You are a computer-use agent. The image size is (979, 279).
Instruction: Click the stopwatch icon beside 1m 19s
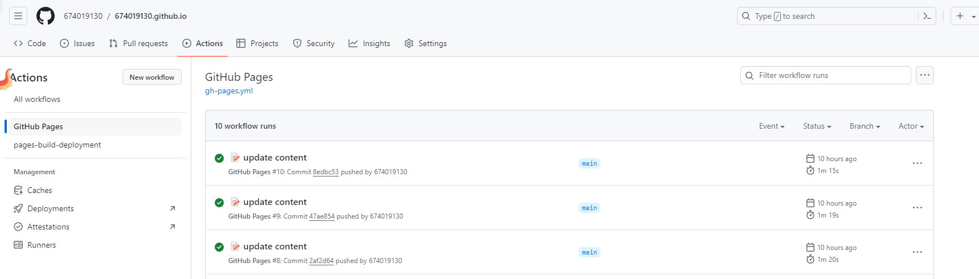(x=810, y=215)
